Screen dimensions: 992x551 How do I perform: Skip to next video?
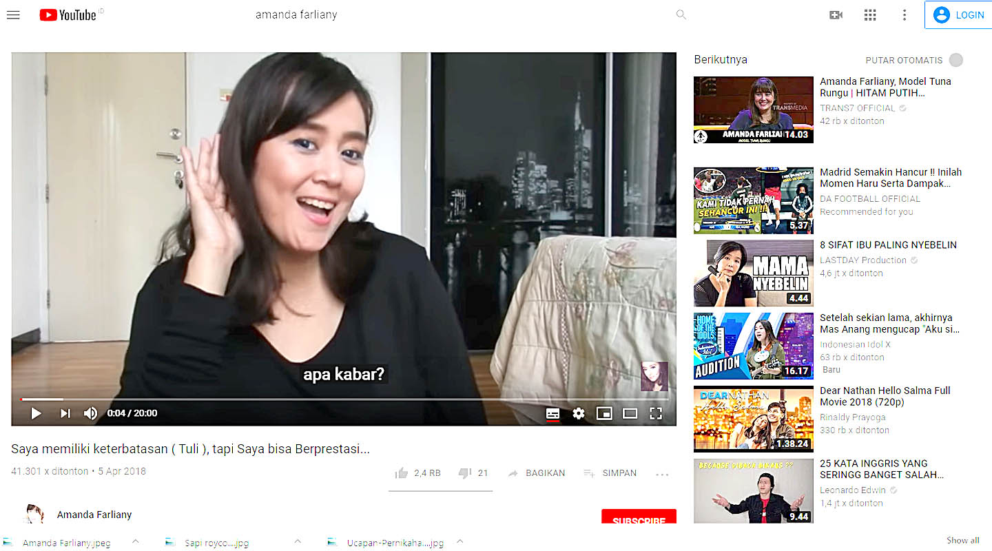pos(65,413)
